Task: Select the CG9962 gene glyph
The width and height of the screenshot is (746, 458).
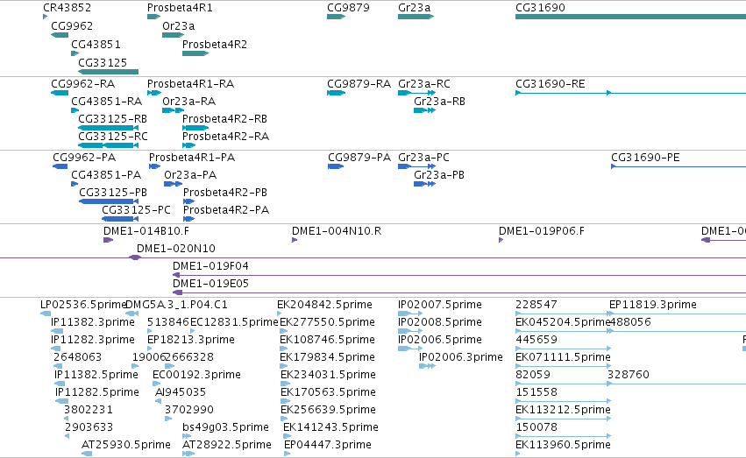Action: (x=60, y=35)
